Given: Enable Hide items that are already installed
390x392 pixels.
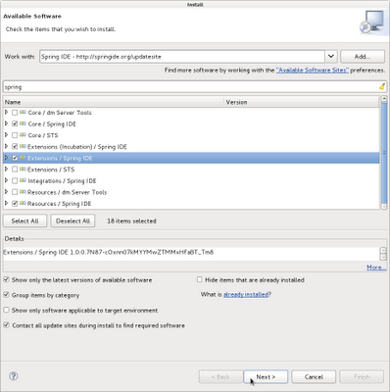Looking at the screenshot, I should 200,279.
